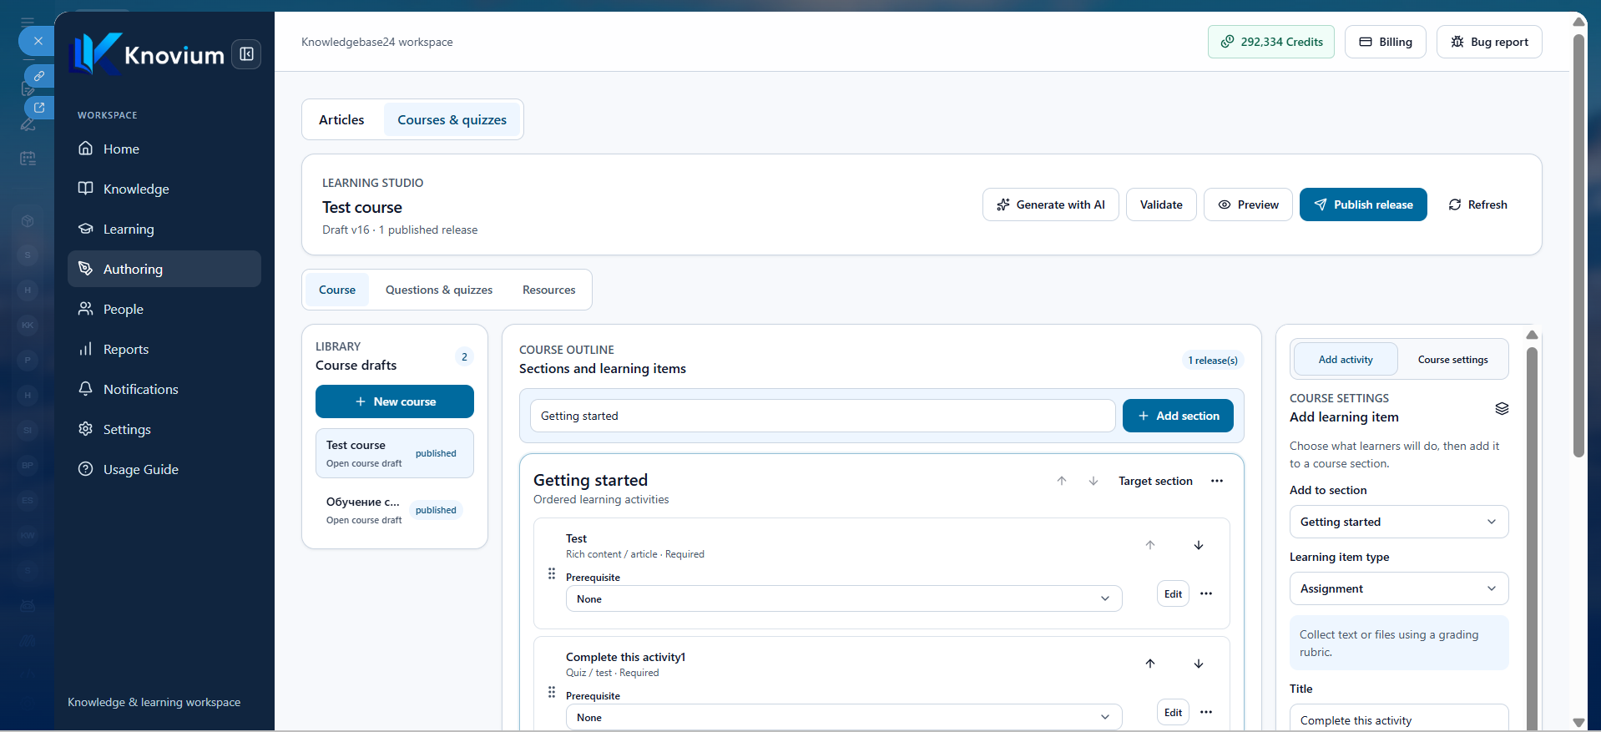Switch to the Course settings tab

click(1452, 360)
